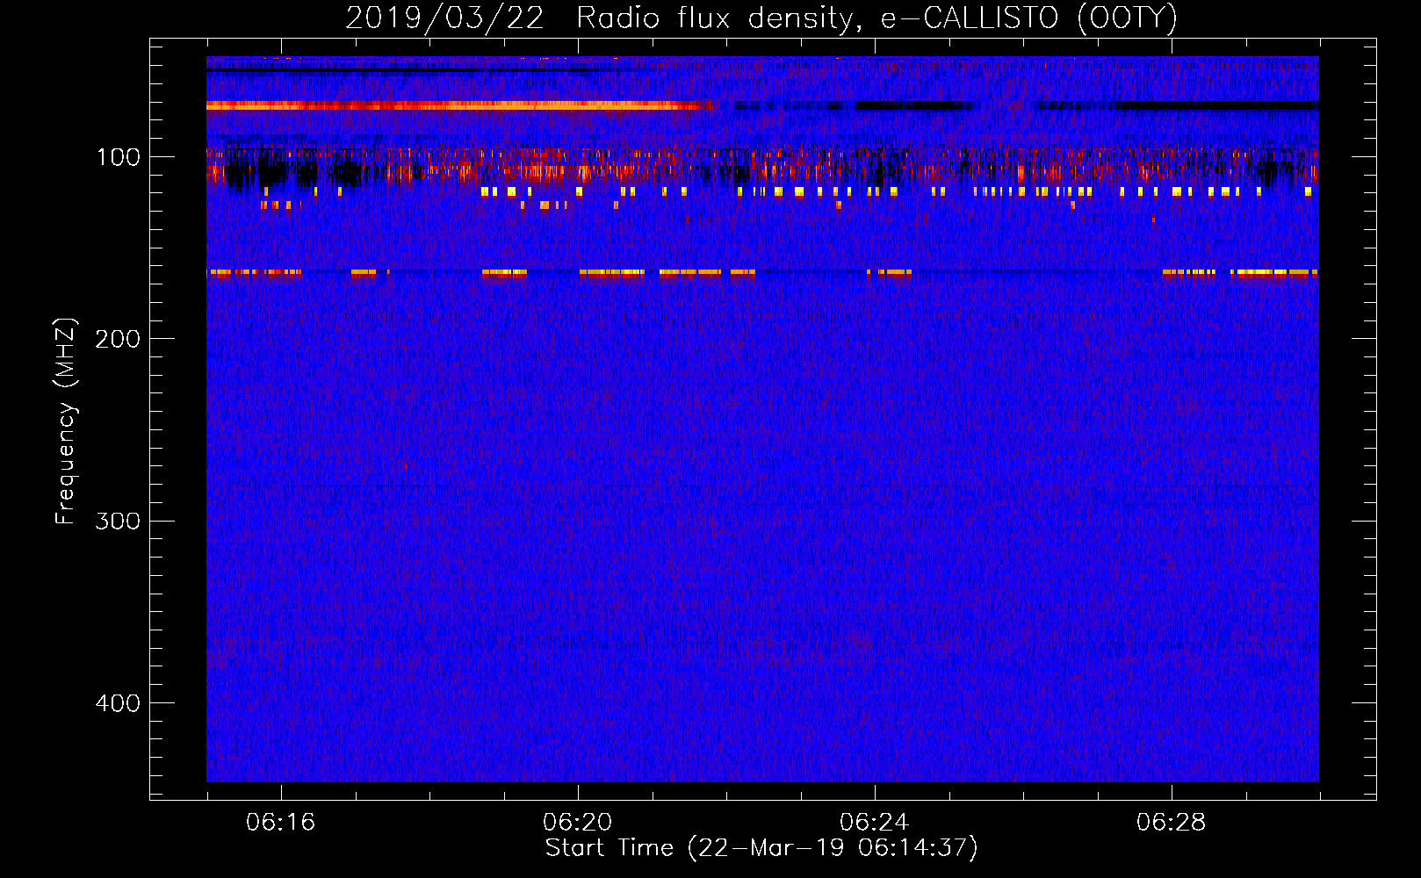1421x878 pixels.
Task: Click the plot title '2019/03/22 Radio flux density, e-CALLISTO (OOTY)'
Action: (x=761, y=18)
